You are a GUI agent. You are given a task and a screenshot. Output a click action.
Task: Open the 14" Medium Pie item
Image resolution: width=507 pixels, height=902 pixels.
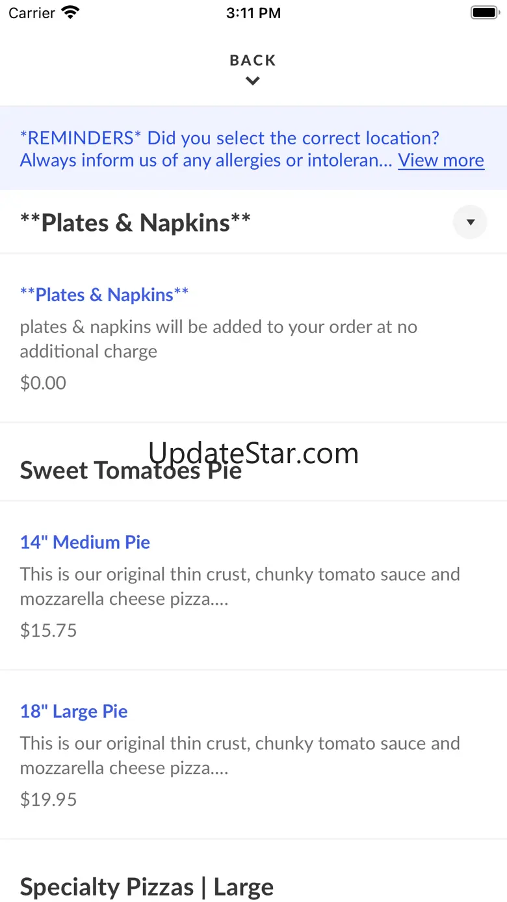[85, 542]
